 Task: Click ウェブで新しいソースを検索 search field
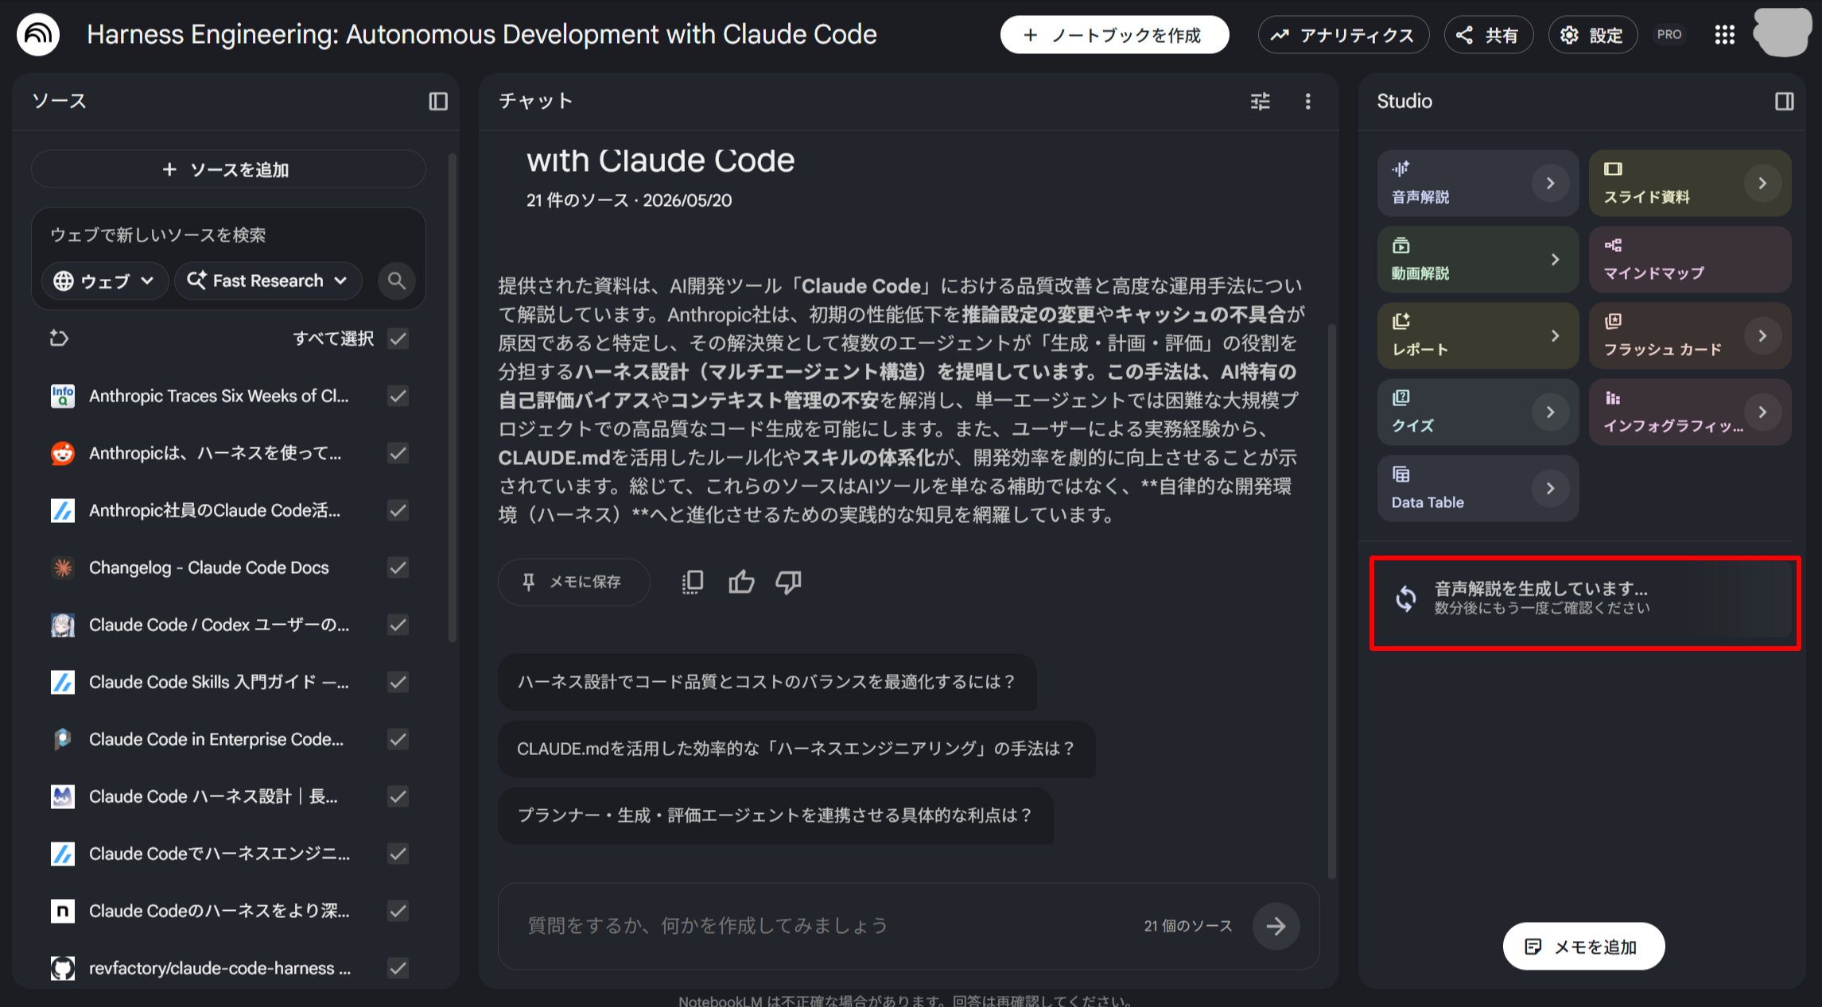pyautogui.click(x=228, y=234)
